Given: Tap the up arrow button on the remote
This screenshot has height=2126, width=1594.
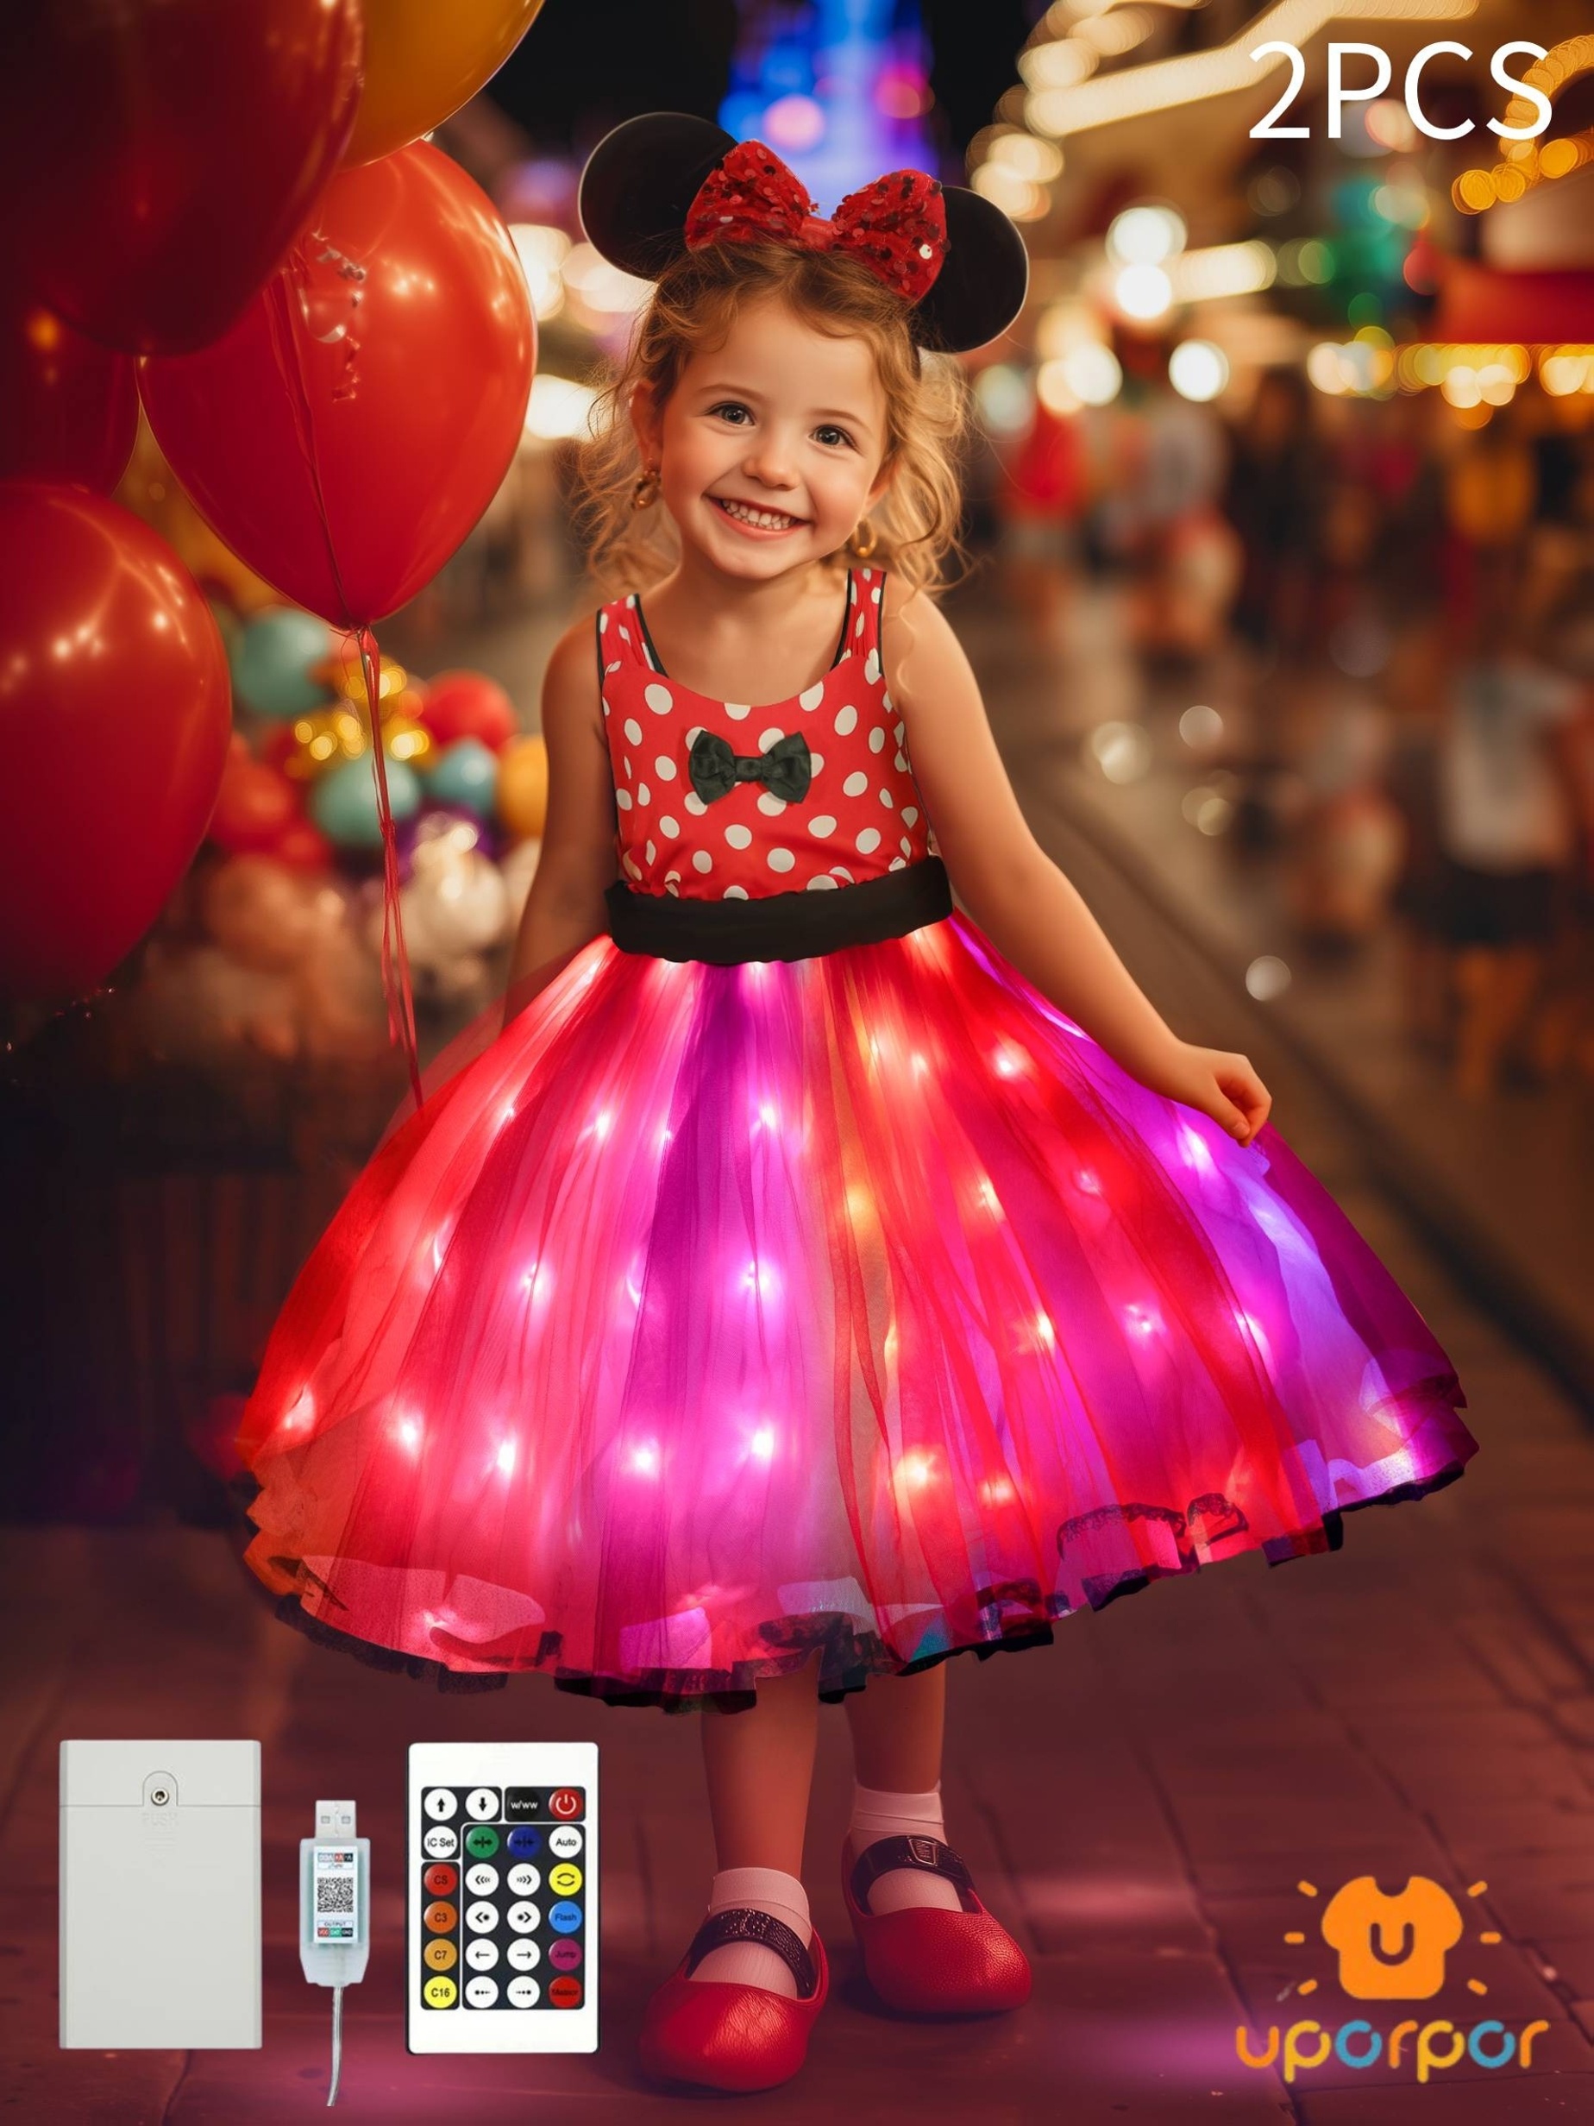Looking at the screenshot, I should point(442,1804).
